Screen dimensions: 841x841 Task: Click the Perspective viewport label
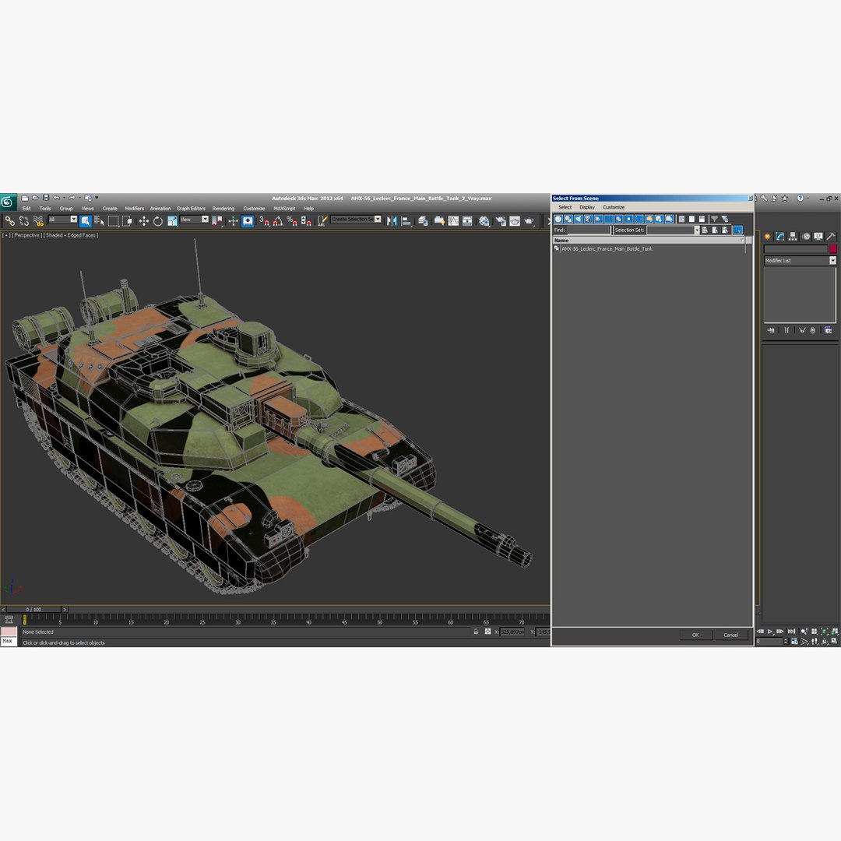click(26, 235)
